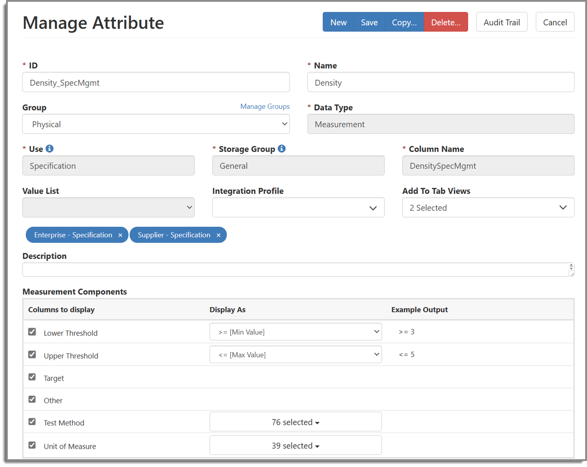
Task: Save the attribute
Action: point(369,22)
